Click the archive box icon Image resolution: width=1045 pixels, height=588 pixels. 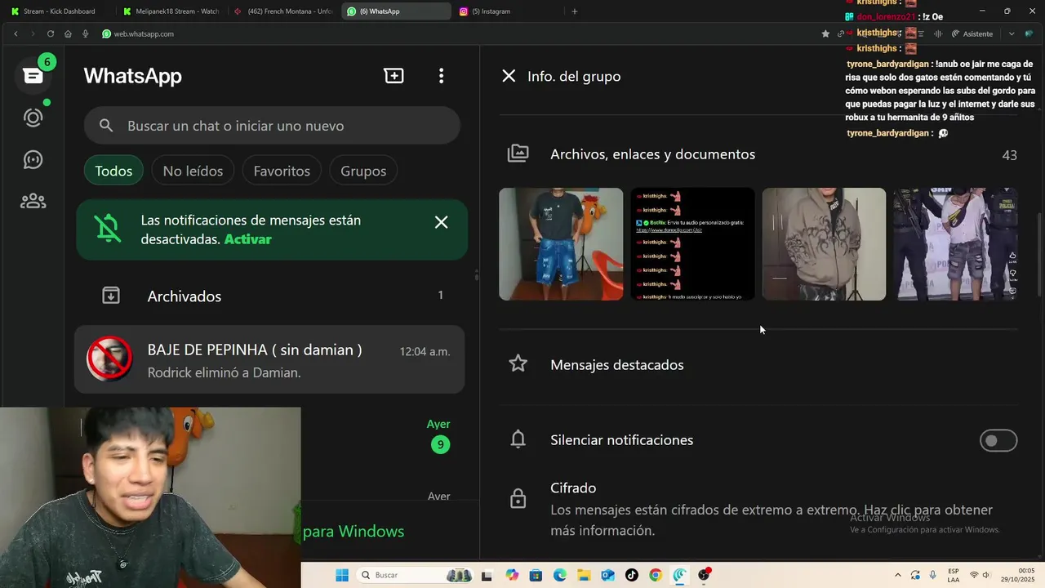click(111, 296)
